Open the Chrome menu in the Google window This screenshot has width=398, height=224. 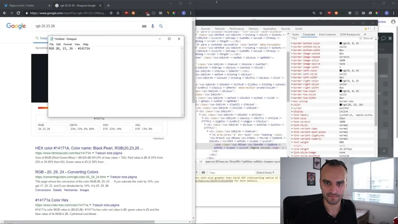click(191, 13)
